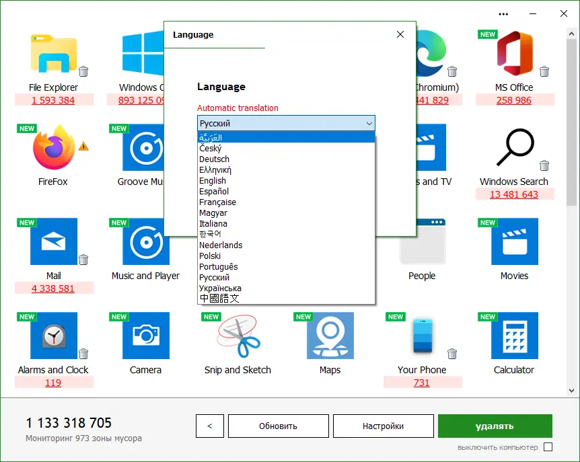Viewport: 580px width, 462px height.
Task: Open the 13 481 643 link under Windows Search
Action: (x=514, y=194)
